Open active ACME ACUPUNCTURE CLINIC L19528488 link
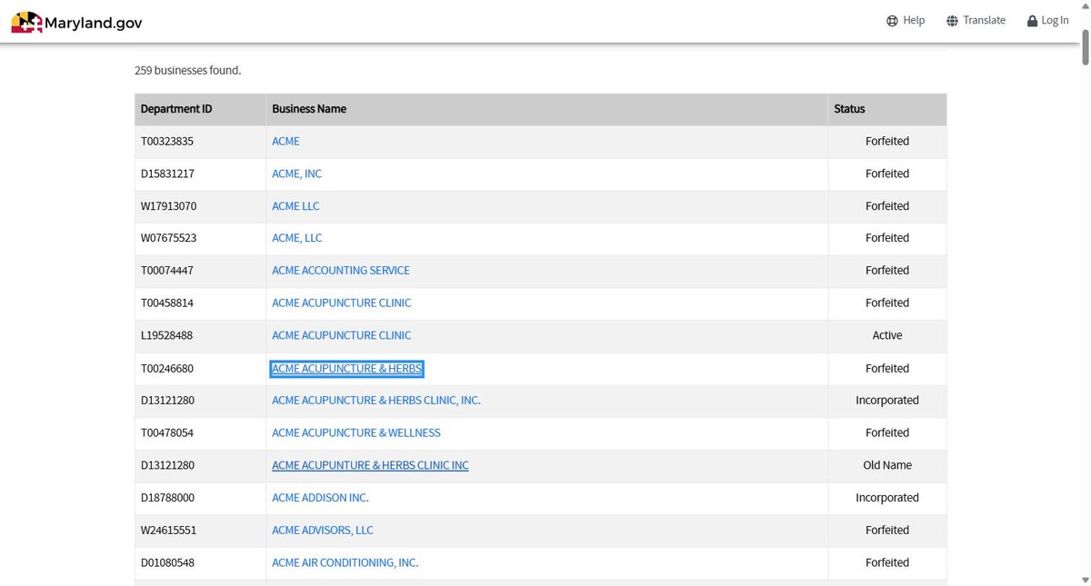This screenshot has width=1091, height=586. pyautogui.click(x=342, y=335)
